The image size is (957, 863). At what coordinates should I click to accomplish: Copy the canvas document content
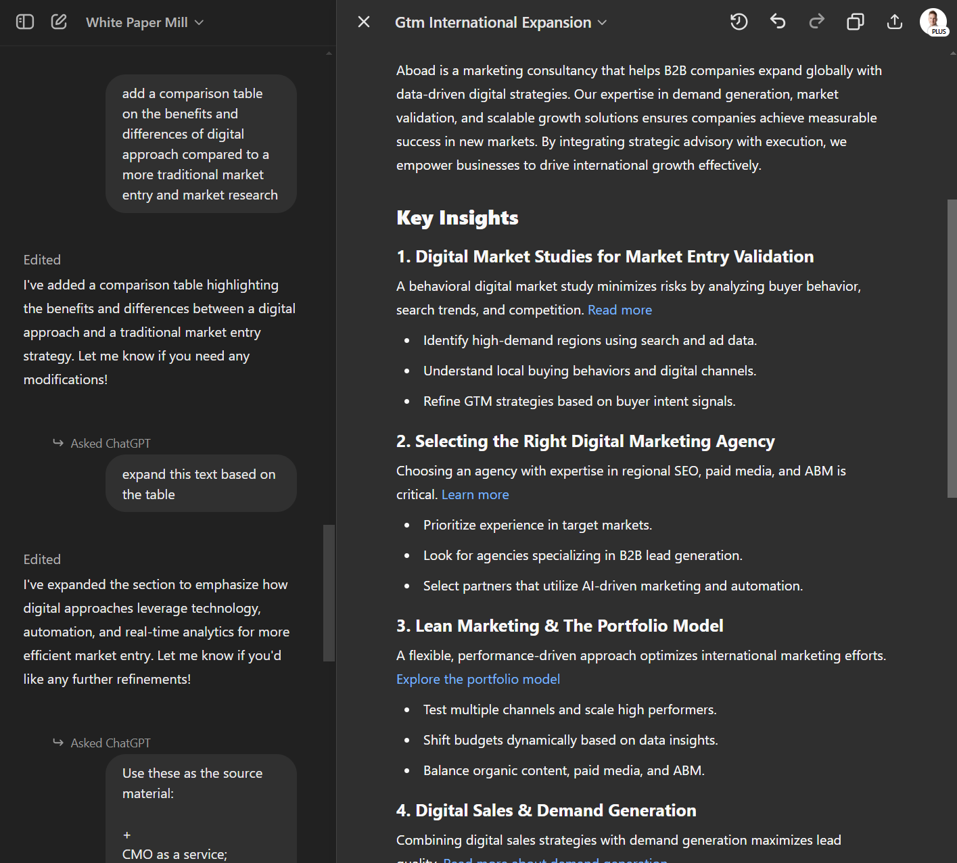coord(856,22)
